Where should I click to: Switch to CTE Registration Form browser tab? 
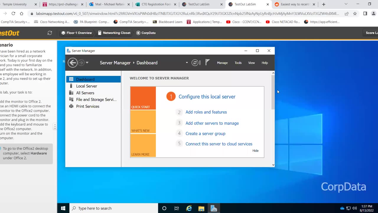156,4
